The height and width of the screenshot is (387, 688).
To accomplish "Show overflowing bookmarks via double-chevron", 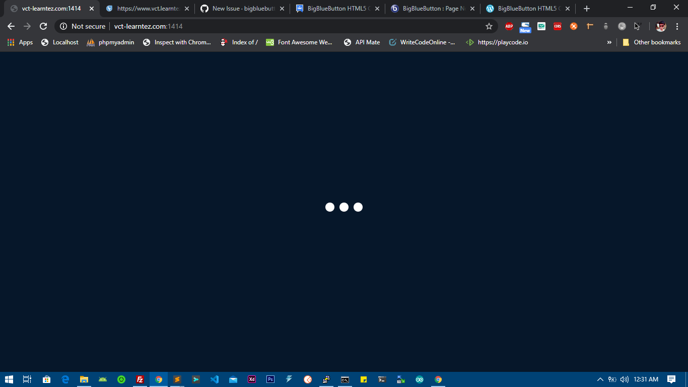I will click(609, 42).
